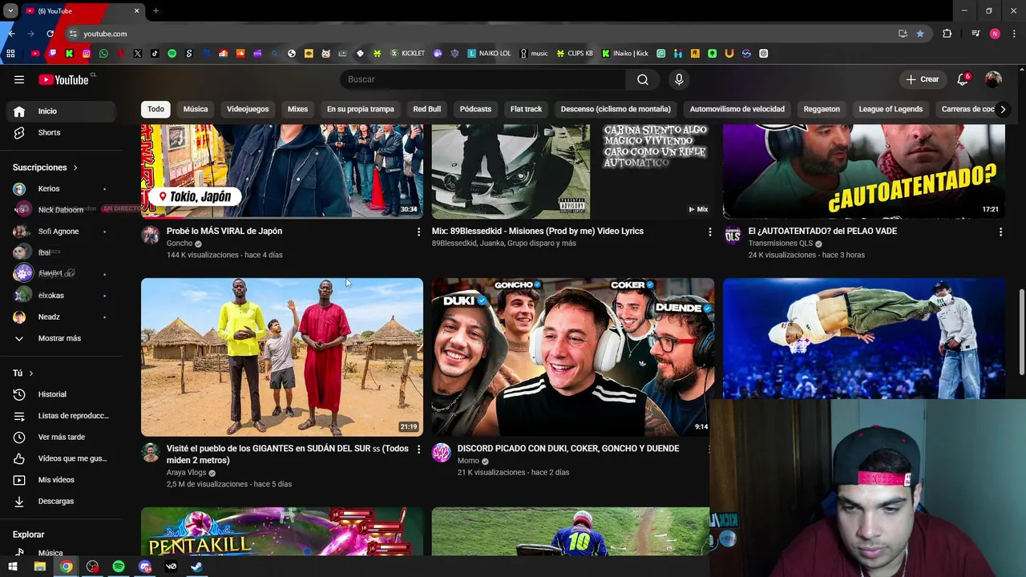Viewport: 1026px width, 577px height.
Task: Open Spotify from the taskbar
Action: tap(119, 567)
